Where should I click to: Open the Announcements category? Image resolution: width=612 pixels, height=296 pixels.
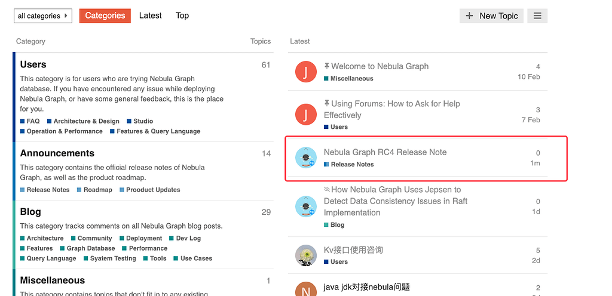[x=57, y=153]
